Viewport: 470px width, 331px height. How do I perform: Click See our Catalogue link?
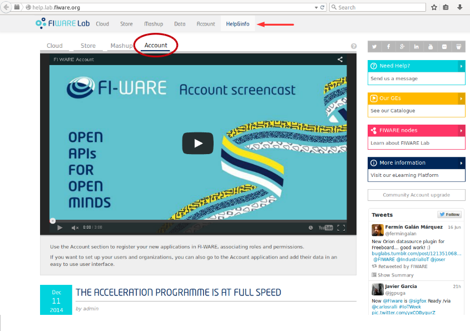393,111
